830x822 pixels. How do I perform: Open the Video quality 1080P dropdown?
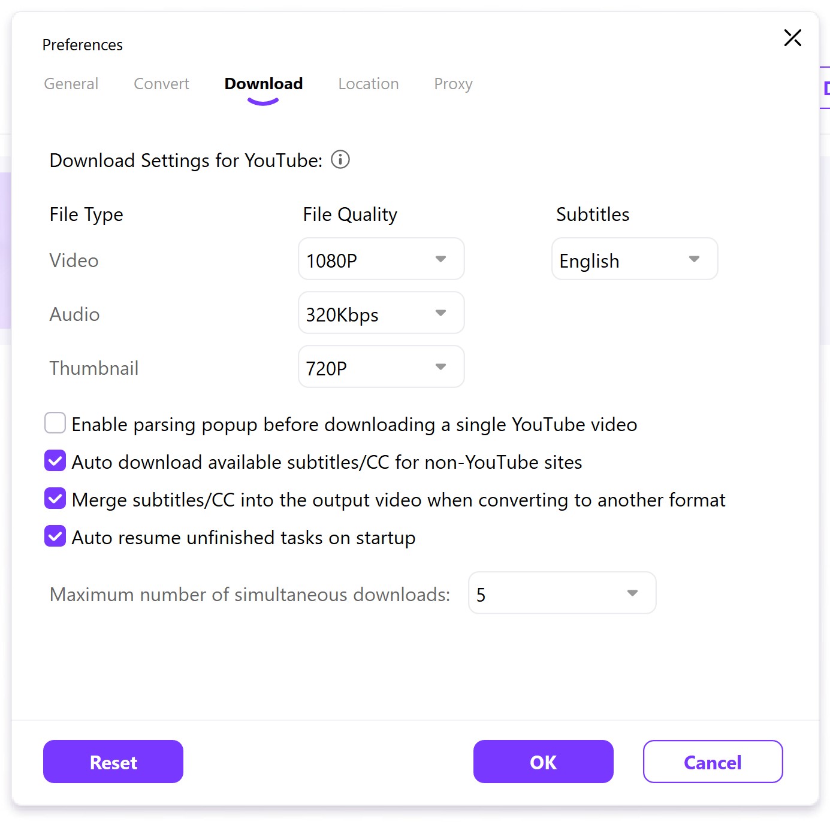(x=381, y=259)
